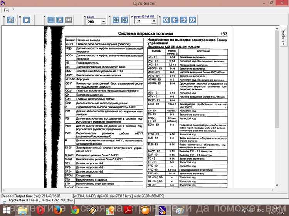
Task: Select the plain page view mode icon
Action: coord(51,20)
